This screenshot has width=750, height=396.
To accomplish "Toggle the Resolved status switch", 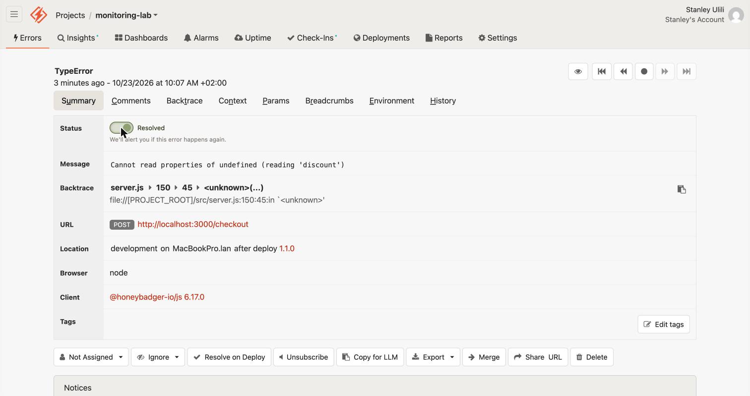I will point(122,128).
